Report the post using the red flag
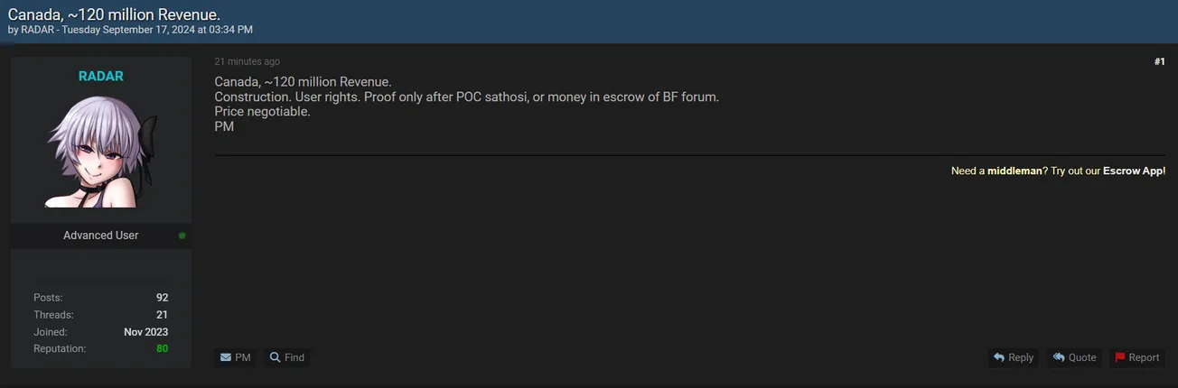This screenshot has height=388, width=1178. 1136,357
